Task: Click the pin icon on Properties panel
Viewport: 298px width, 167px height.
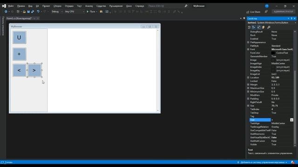Action: coord(291,19)
